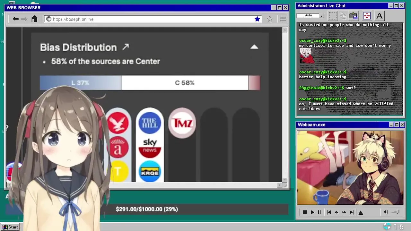Rewind the Webcam.exe video

click(337, 212)
